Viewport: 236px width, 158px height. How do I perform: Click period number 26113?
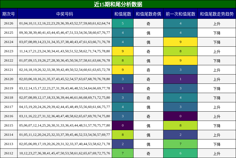coord(8,144)
